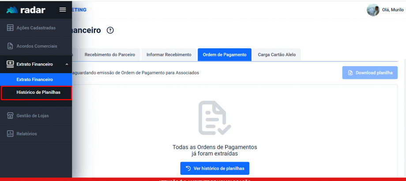
Task: Switch to Recebimento do Parceiro tab
Action: [110, 55]
